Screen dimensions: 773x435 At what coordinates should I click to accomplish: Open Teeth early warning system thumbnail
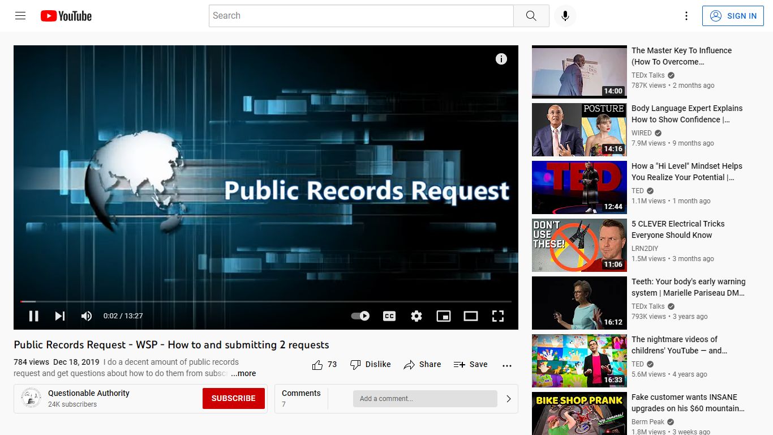tap(579, 303)
